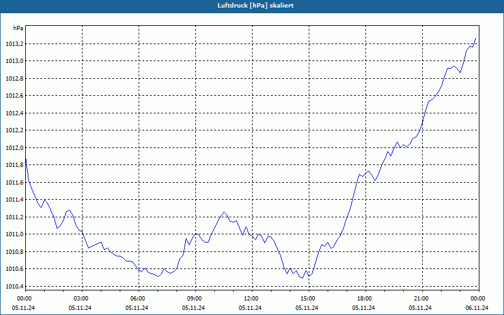This screenshot has width=504, height=315.
Task: Click the 'hPa' unit label
Action: [x=18, y=28]
